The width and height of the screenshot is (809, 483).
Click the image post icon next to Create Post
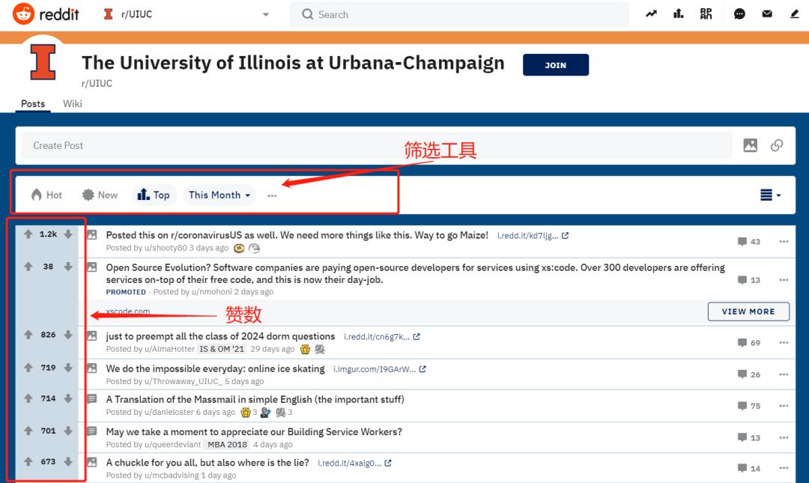pyautogui.click(x=750, y=145)
